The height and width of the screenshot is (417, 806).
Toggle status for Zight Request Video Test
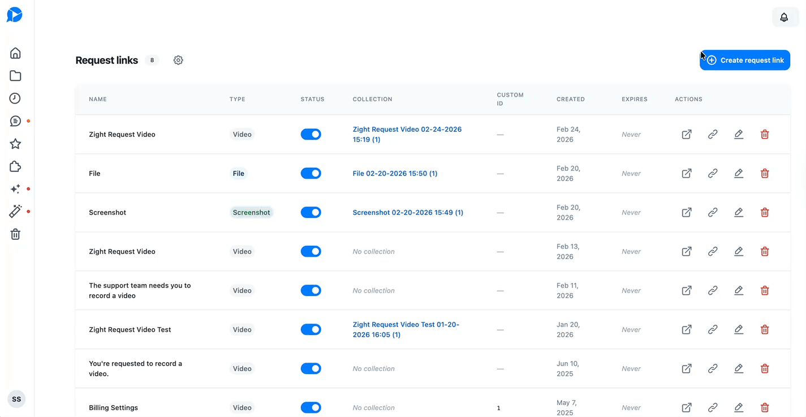pos(311,329)
